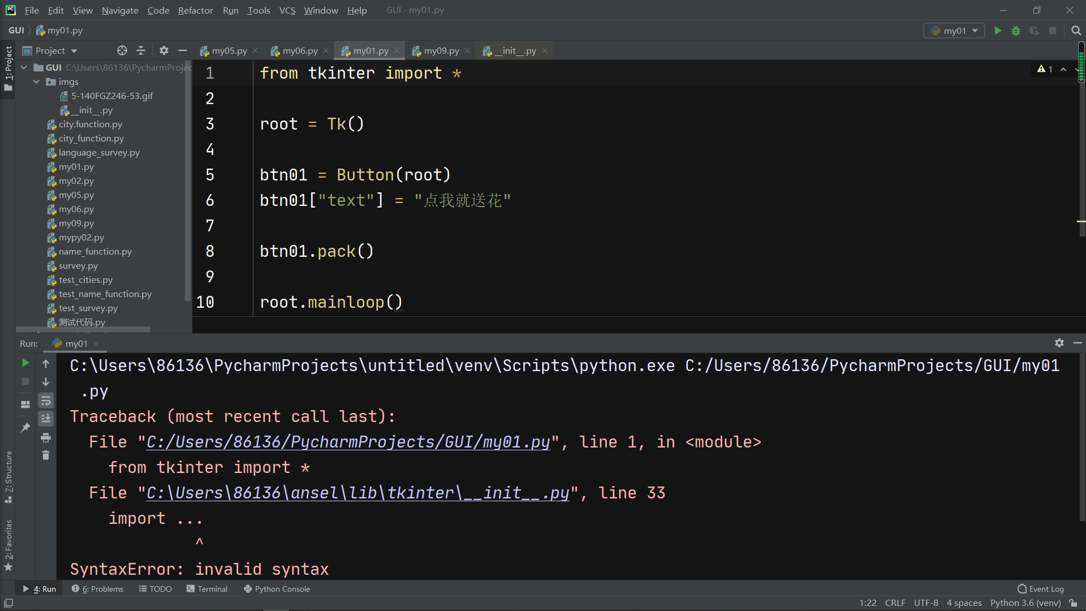Click locate file target icon in Project panel
Screen dimensions: 1086x611
point(122,50)
